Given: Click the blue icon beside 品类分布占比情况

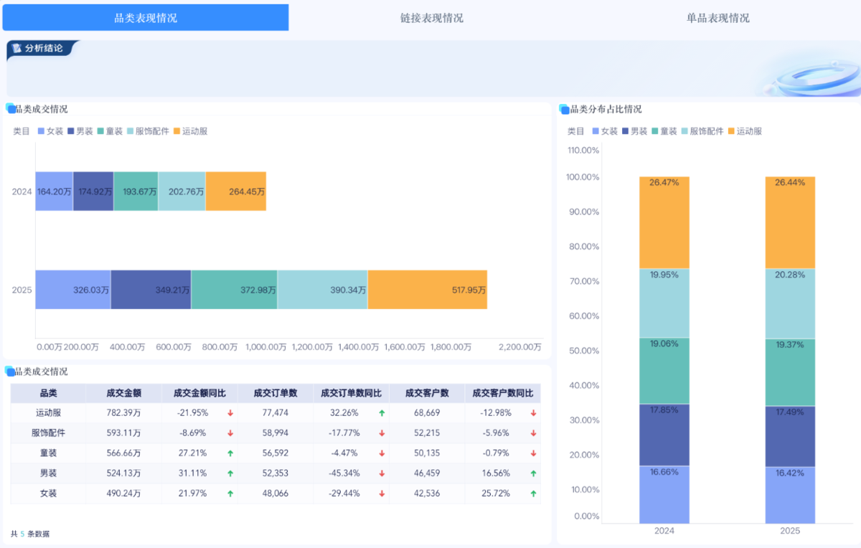Looking at the screenshot, I should (564, 110).
